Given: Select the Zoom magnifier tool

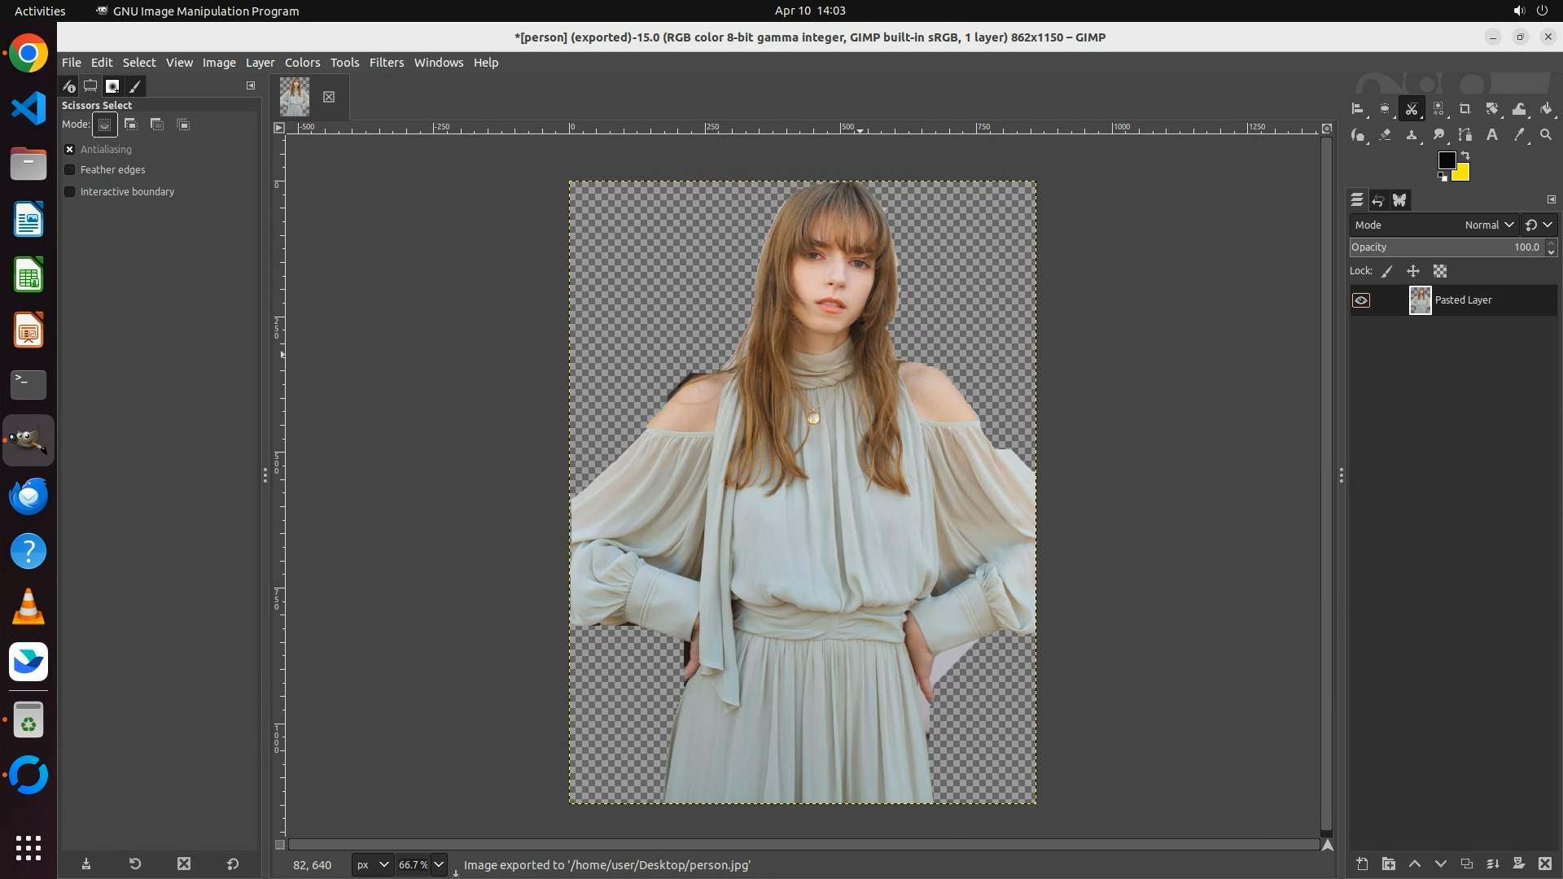Looking at the screenshot, I should tap(1546, 135).
